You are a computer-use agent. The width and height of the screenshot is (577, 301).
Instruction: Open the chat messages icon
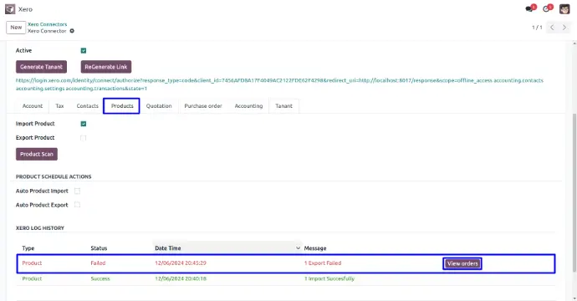pos(529,9)
